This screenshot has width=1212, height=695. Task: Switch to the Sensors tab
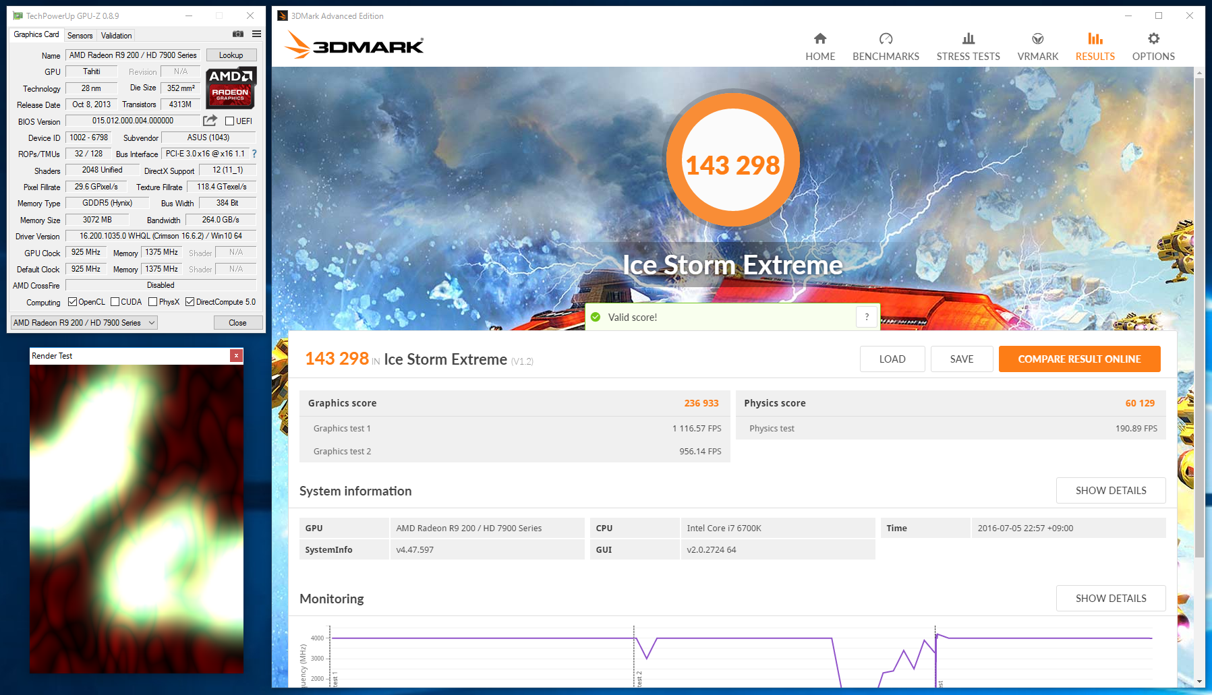[80, 36]
